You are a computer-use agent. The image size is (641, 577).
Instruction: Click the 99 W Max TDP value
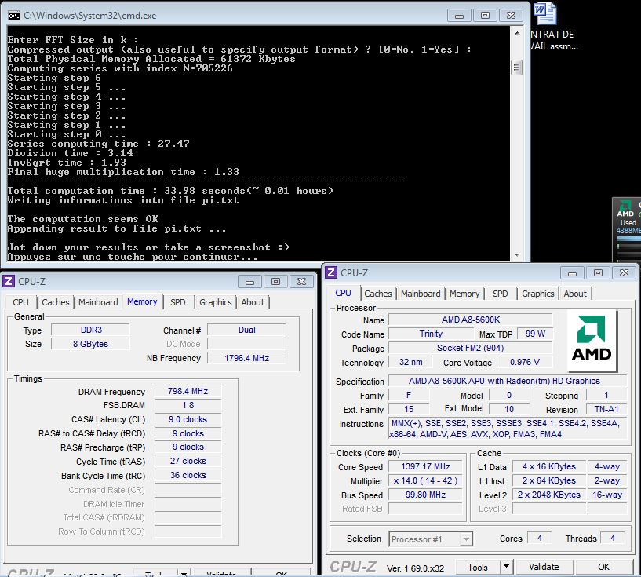pyautogui.click(x=535, y=334)
